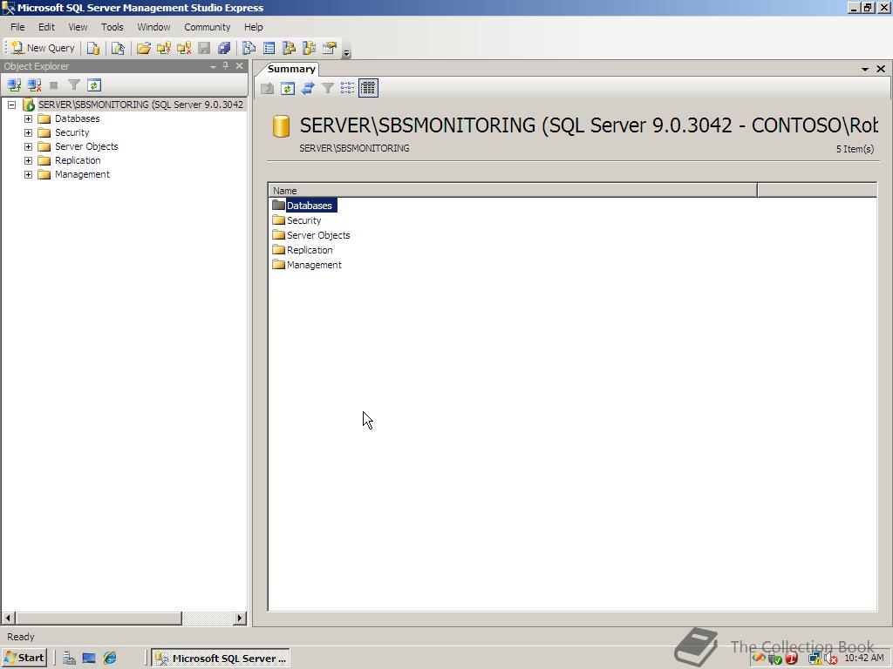Open Object Explorer window position dropdown
Viewport: 893px width, 669px height.
pyautogui.click(x=213, y=66)
